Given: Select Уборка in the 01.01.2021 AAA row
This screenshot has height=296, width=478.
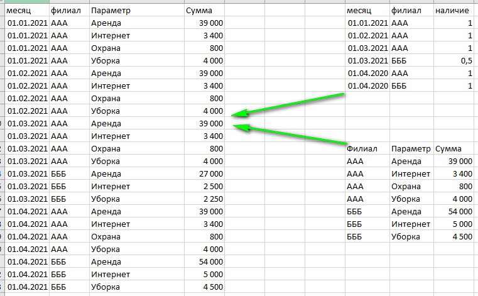Looking at the screenshot, I should coord(106,61).
